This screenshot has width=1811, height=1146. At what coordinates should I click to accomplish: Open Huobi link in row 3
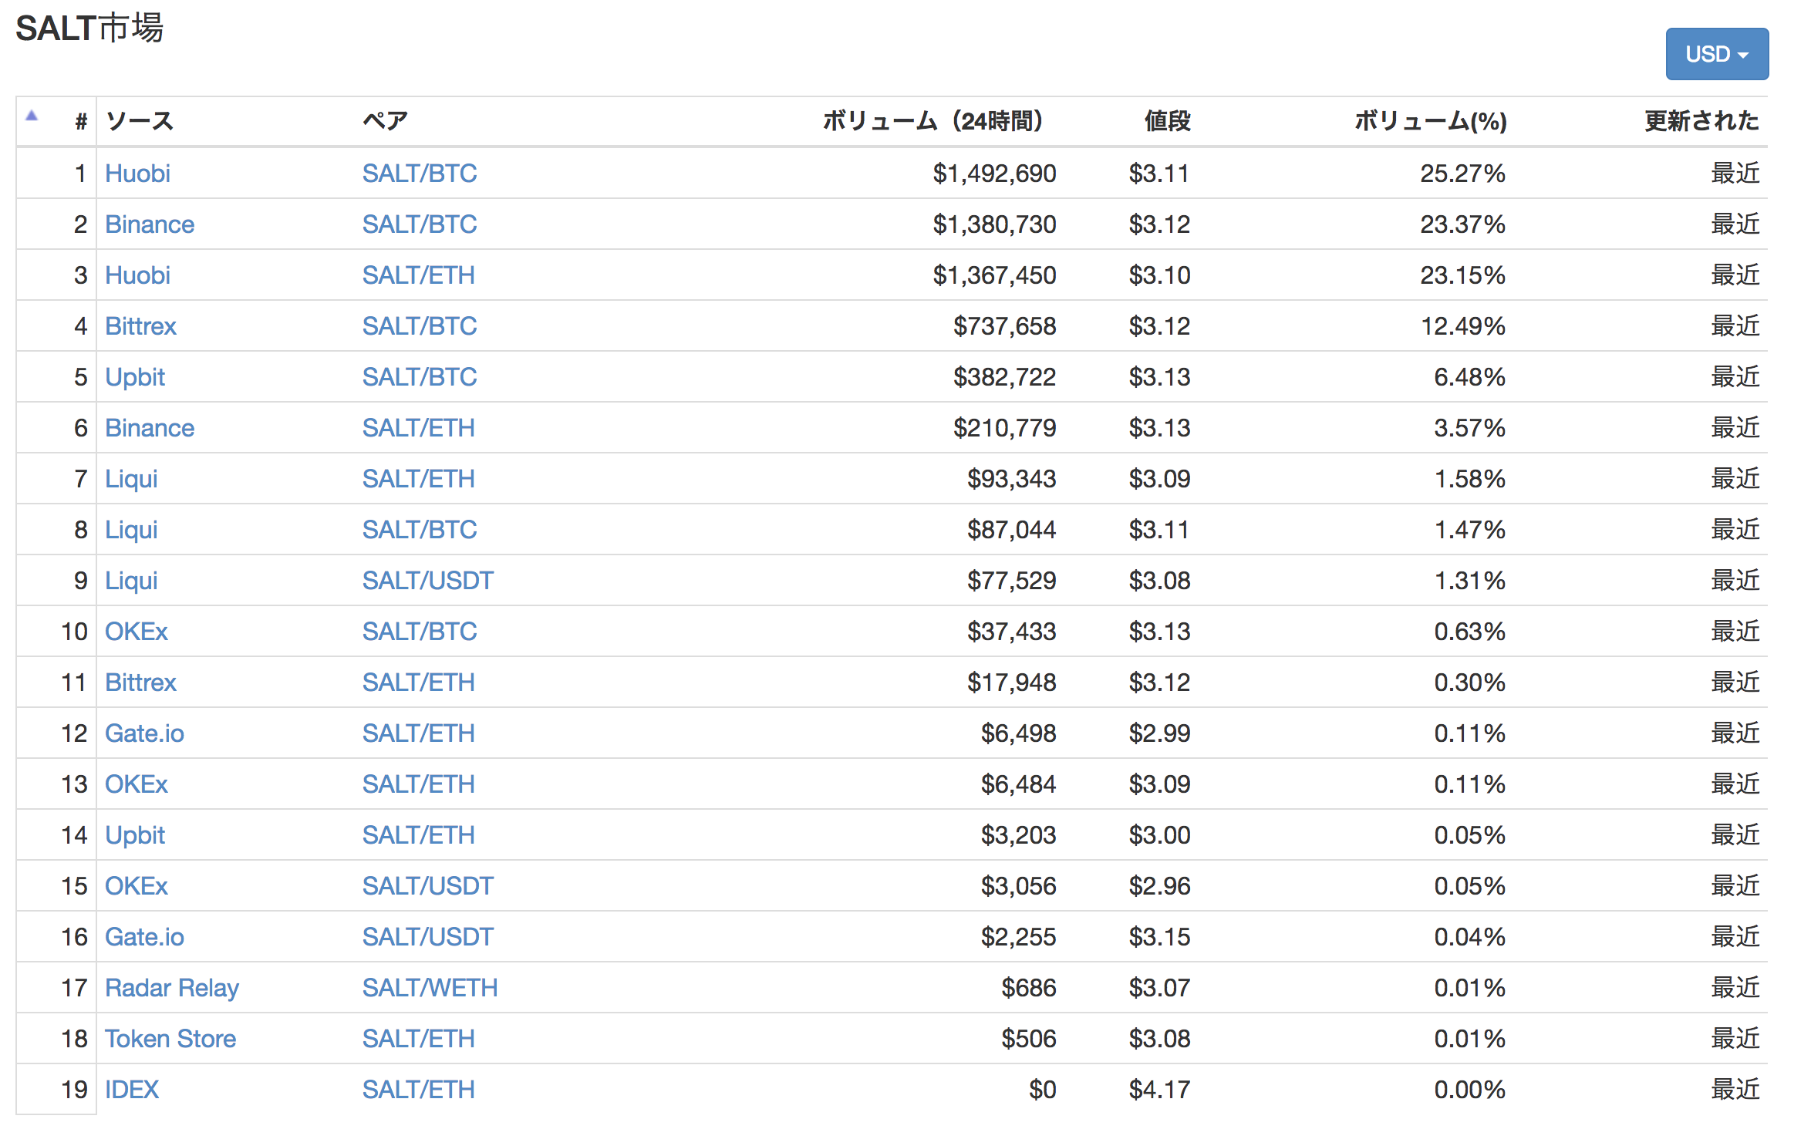pyautogui.click(x=137, y=275)
